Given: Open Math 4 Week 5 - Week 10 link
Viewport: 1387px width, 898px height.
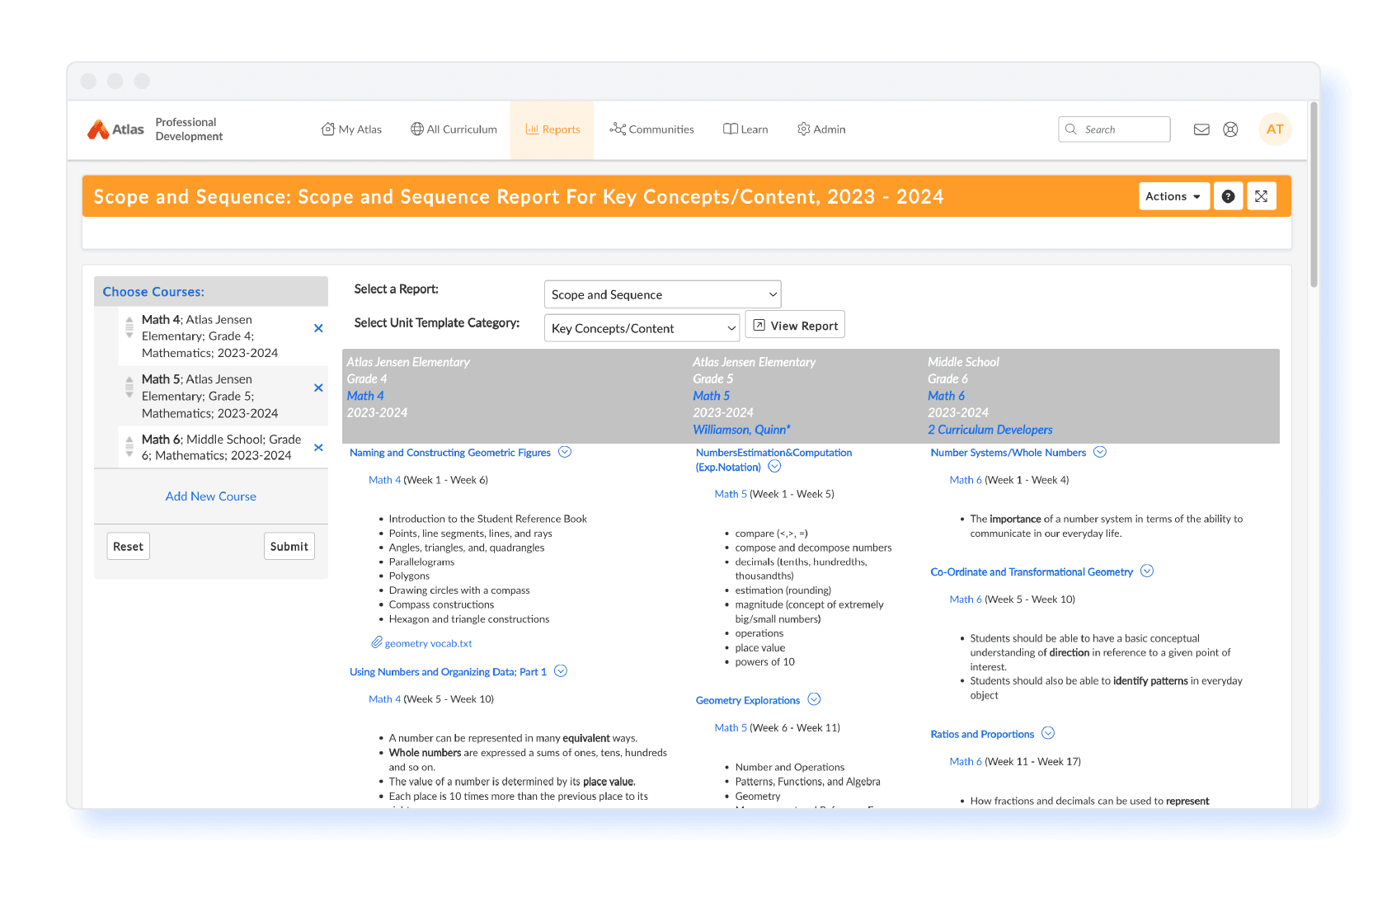Looking at the screenshot, I should pyautogui.click(x=384, y=699).
